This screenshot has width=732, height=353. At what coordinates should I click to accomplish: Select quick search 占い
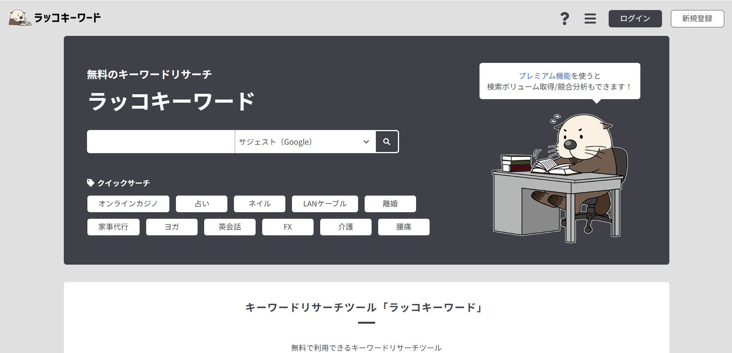point(201,204)
